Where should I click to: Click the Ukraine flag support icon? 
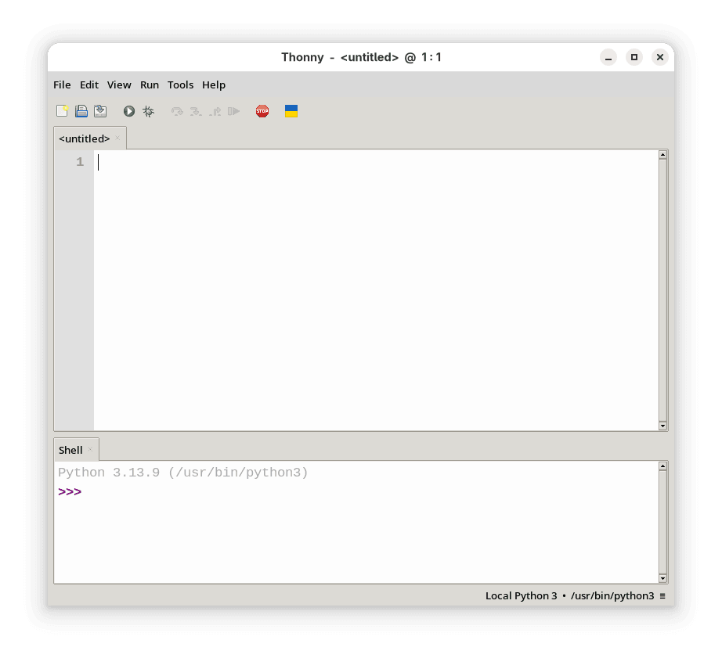(x=291, y=111)
